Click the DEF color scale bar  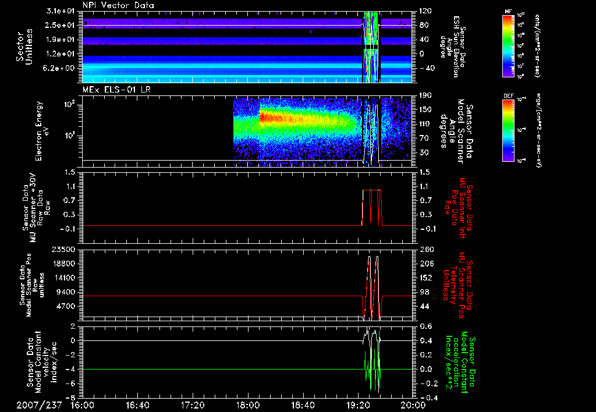[509, 130]
